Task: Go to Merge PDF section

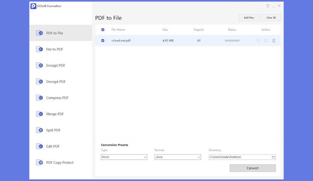Action: pos(61,114)
